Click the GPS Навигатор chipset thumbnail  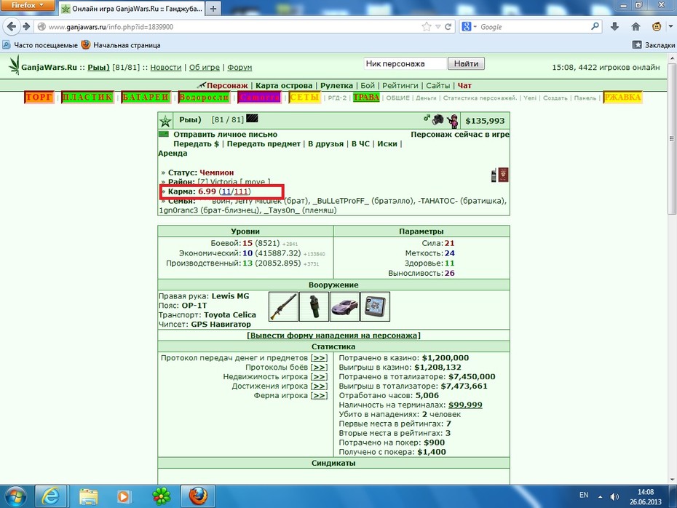(375, 306)
